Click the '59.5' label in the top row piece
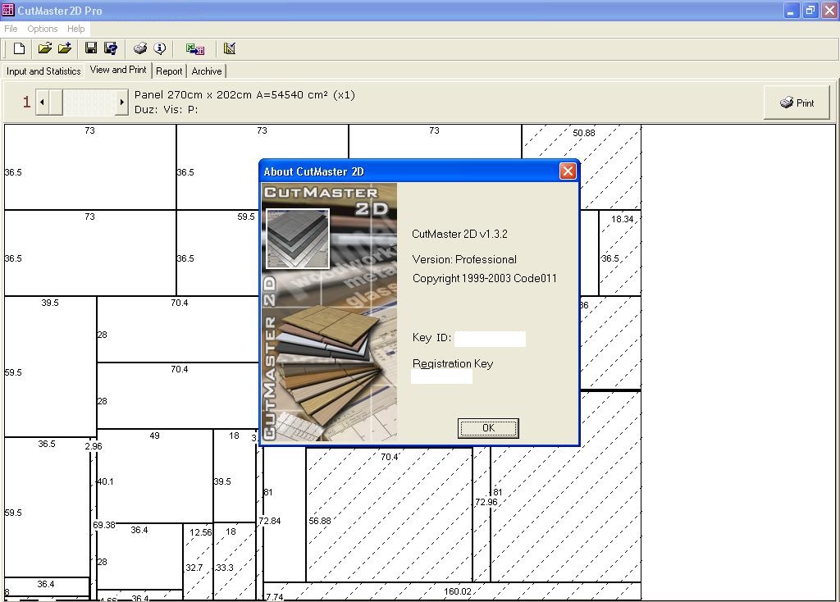 [x=246, y=217]
